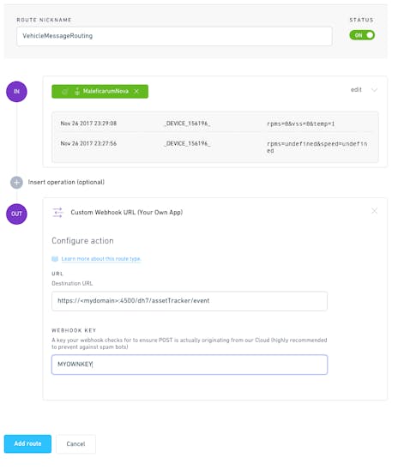This screenshot has width=398, height=476.
Task: Click the device icon in MaleficarumNova tag
Action: point(77,92)
